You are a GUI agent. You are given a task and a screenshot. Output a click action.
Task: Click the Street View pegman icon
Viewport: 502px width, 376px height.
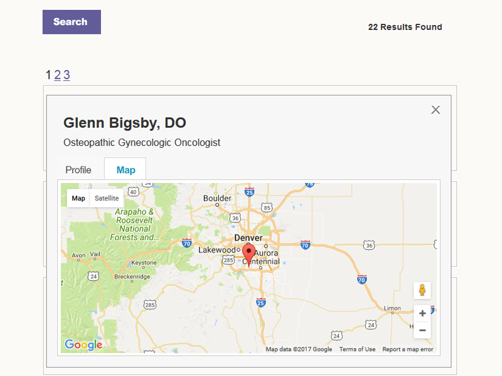coord(422,290)
